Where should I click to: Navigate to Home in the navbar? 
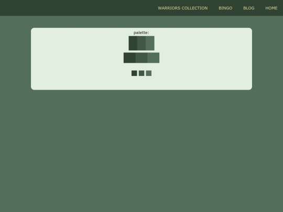271,8
